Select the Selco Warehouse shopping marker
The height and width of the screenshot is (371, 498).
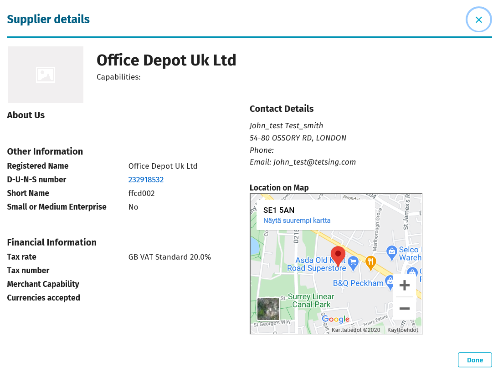(x=391, y=253)
